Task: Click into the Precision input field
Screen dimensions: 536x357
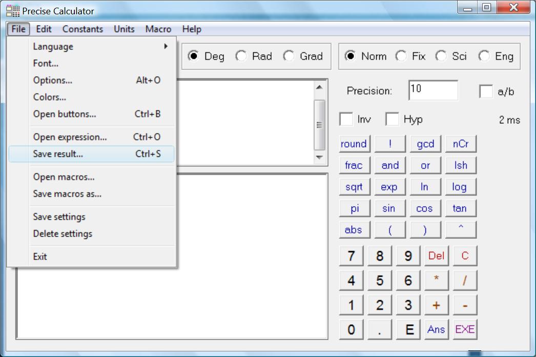Action: pos(433,91)
